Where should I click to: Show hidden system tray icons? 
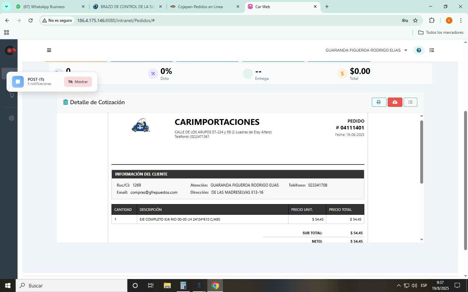pos(398,286)
